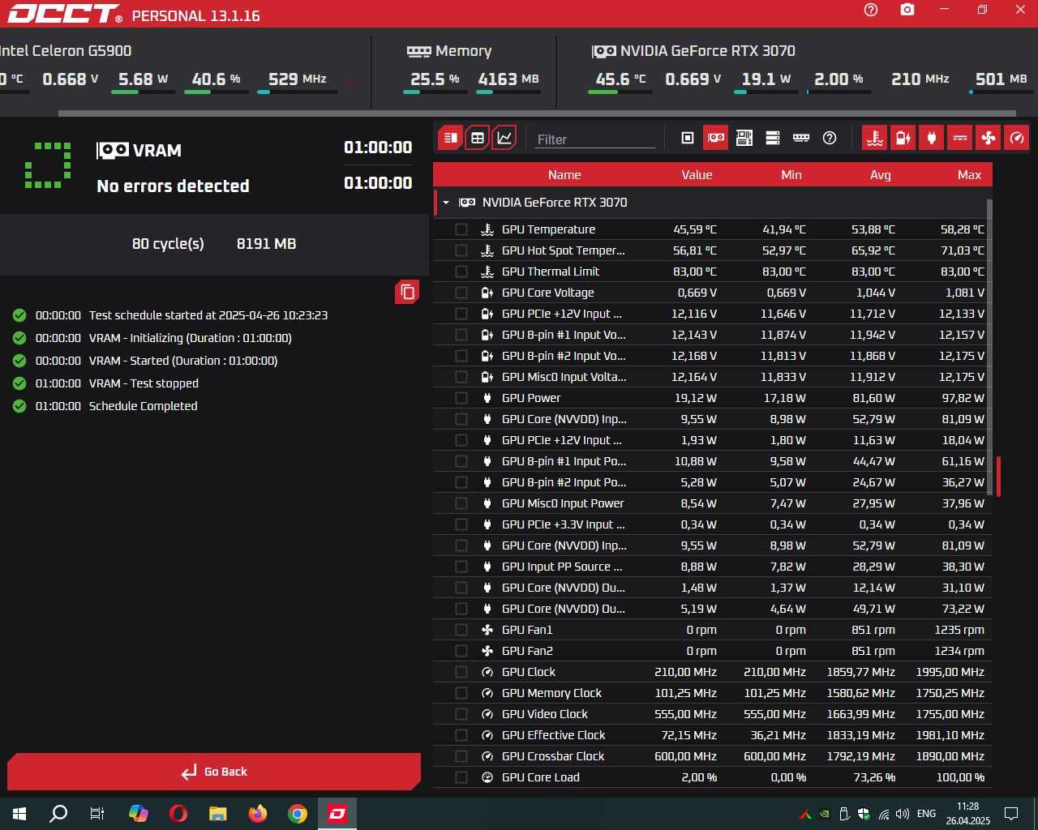The height and width of the screenshot is (830, 1038).
Task: Open Opera browser from the taskbar
Action: (x=178, y=814)
